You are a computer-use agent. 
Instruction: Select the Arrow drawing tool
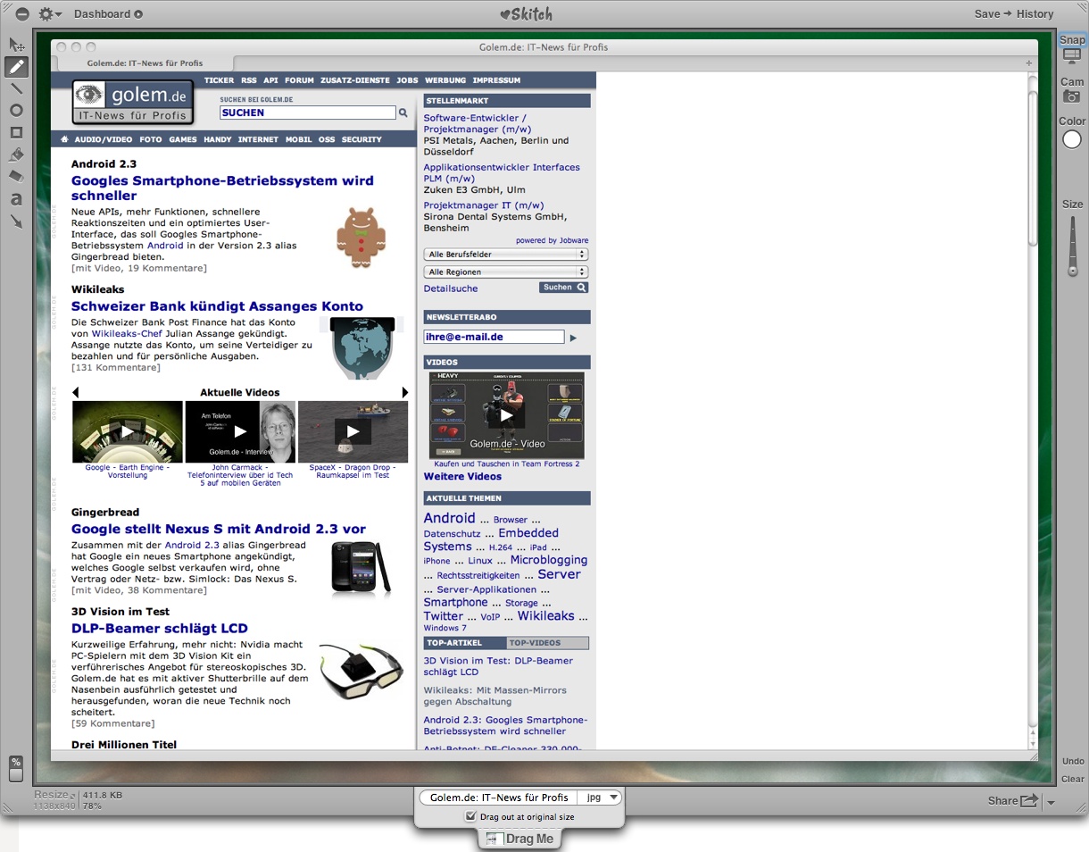(x=16, y=221)
